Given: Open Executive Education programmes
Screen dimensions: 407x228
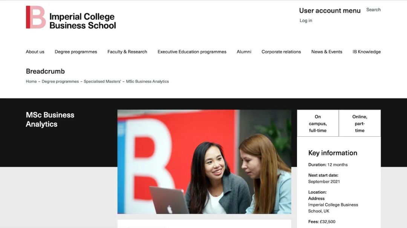Looking at the screenshot, I should 192,52.
